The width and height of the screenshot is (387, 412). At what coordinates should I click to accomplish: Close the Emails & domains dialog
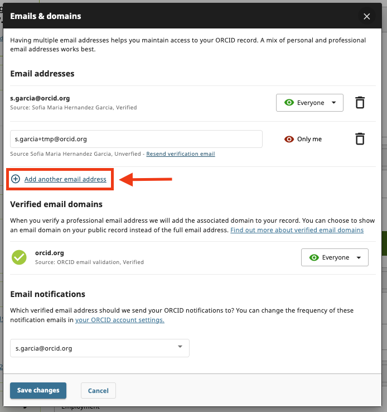367,17
